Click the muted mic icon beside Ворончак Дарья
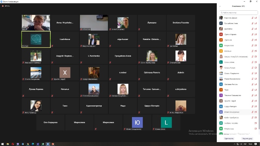This screenshot has width=260, height=146. [252, 18]
